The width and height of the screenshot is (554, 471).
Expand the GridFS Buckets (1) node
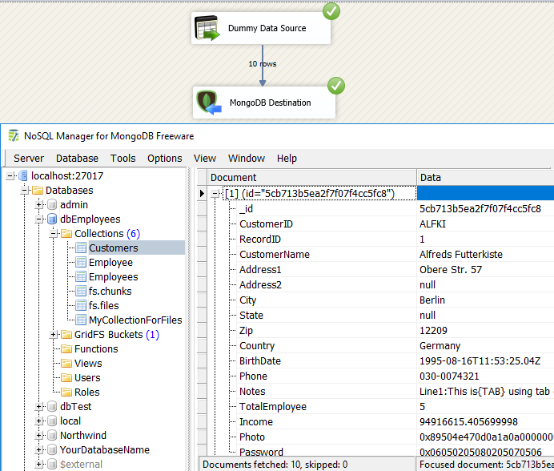click(x=54, y=335)
